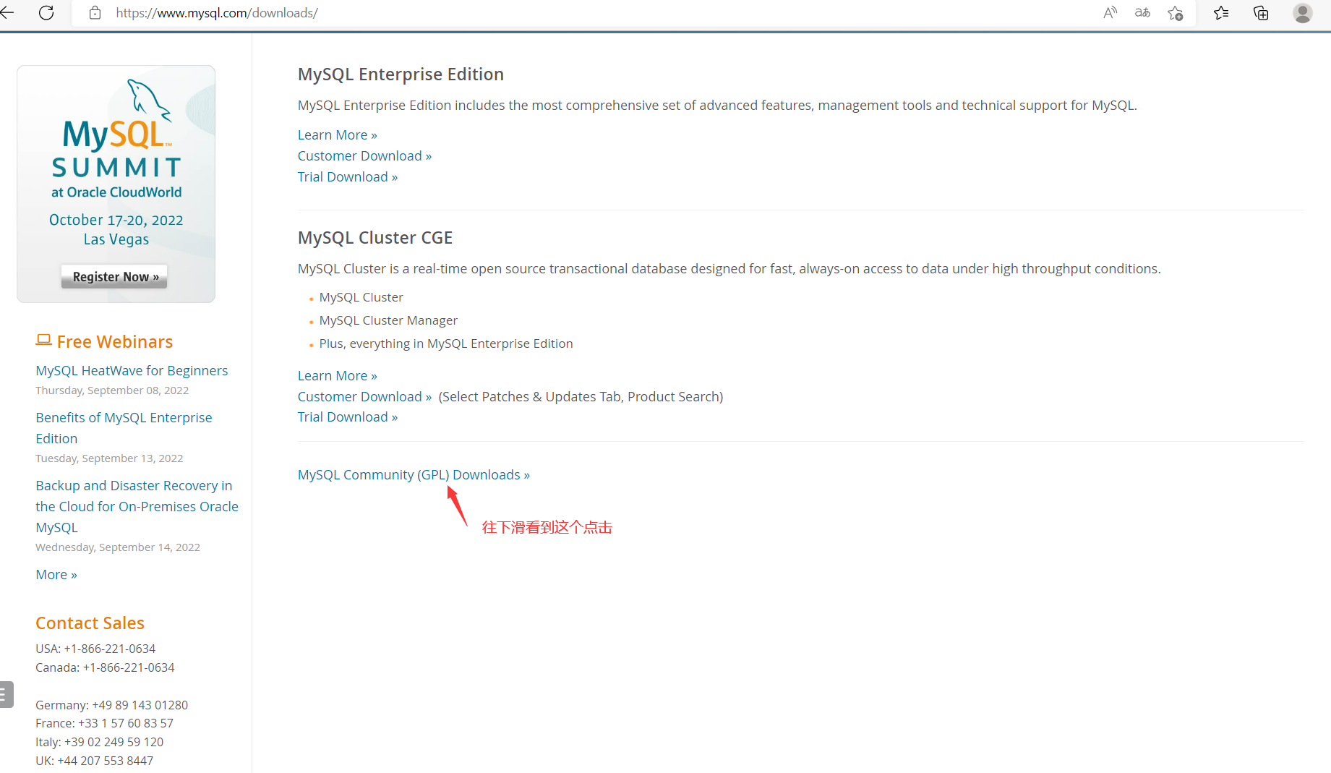Open MySQL Community (GPL) Downloads link

414,475
